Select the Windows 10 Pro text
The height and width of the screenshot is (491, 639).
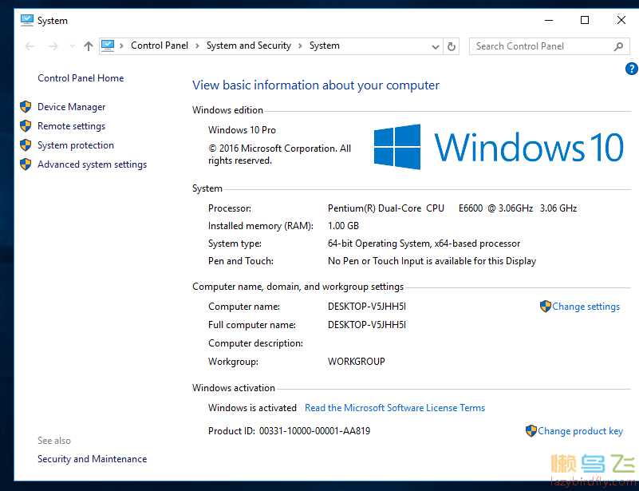(x=242, y=130)
